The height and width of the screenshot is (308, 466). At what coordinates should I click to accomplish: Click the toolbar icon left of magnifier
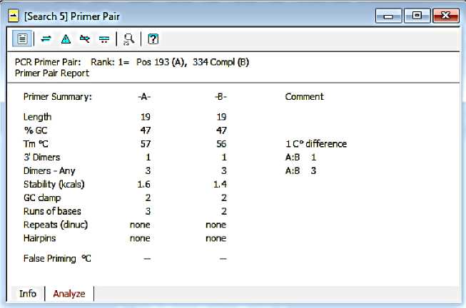(x=104, y=38)
